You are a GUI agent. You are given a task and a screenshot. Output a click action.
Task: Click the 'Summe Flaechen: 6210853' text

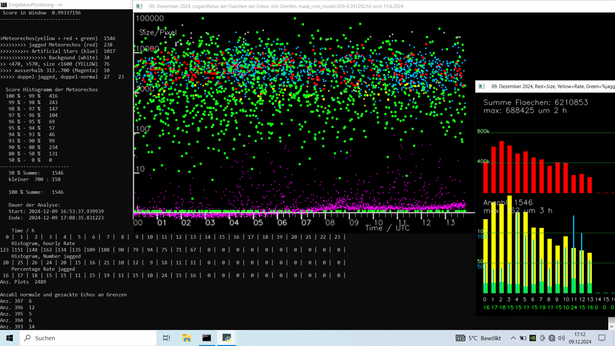click(536, 103)
